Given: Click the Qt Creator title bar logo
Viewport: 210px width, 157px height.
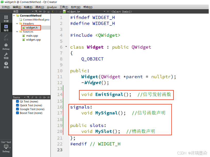Looking at the screenshot, I should (x=2, y=2).
